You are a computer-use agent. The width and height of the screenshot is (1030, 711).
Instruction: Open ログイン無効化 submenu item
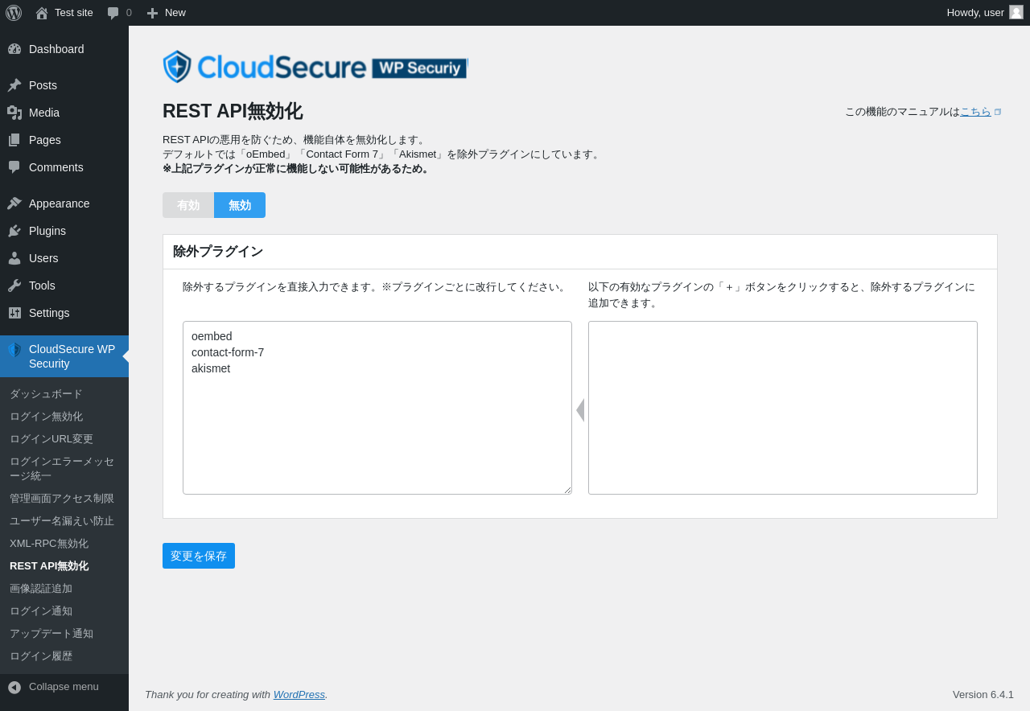(64, 417)
